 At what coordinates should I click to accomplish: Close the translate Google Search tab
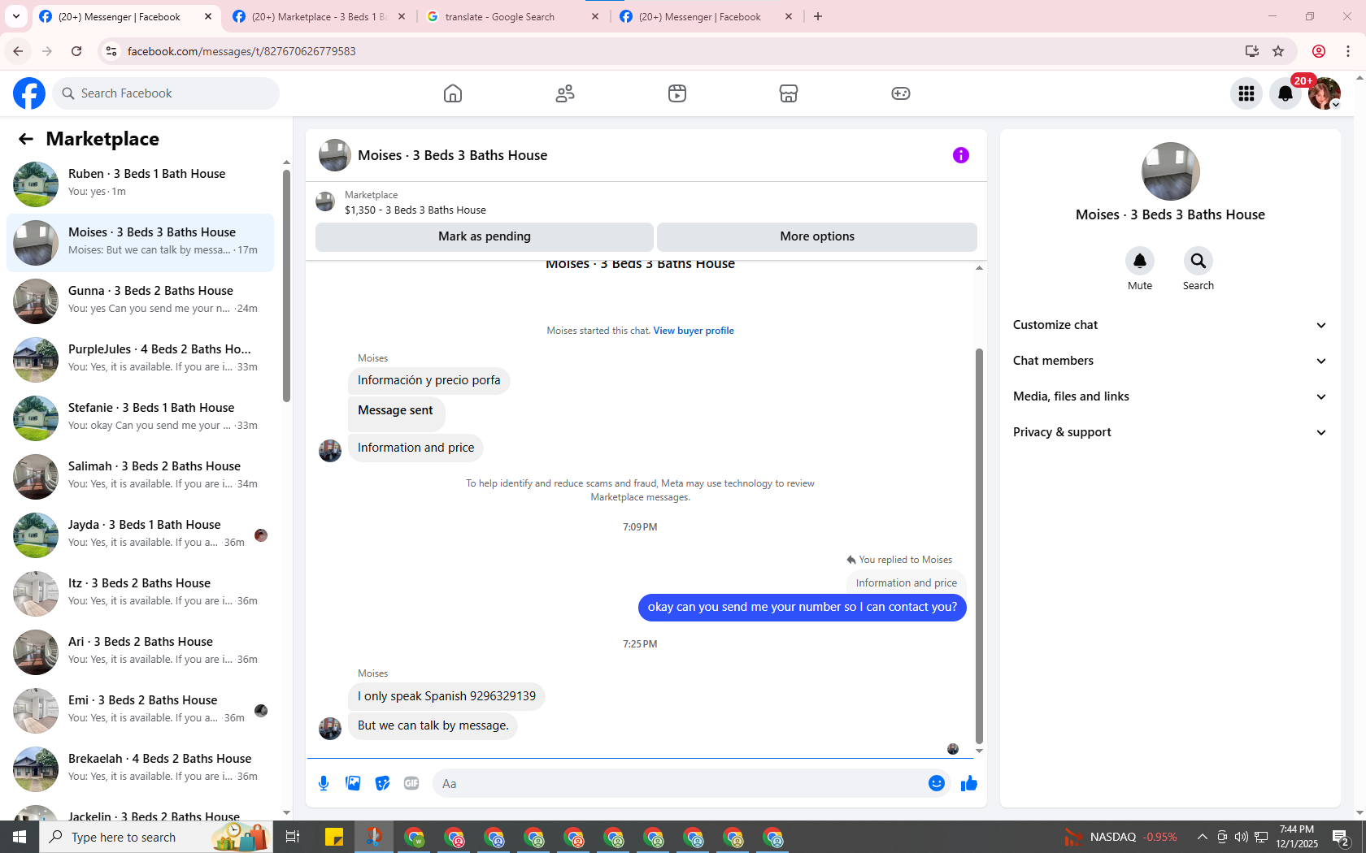(x=595, y=16)
